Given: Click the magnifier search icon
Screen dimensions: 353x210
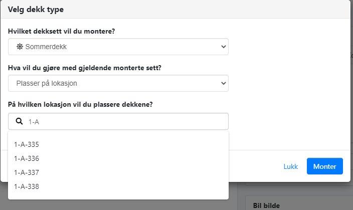Looking at the screenshot, I should point(20,121).
